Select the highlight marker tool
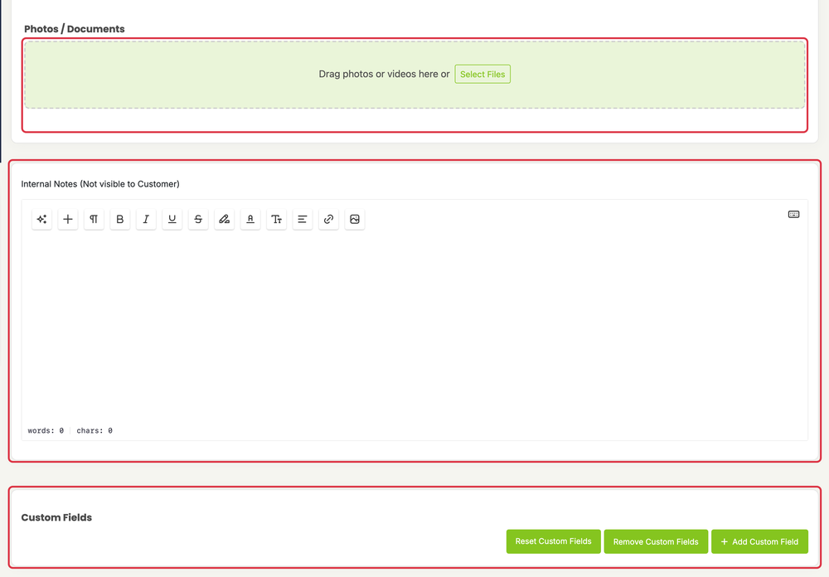Viewport: 829px width, 577px height. [224, 219]
